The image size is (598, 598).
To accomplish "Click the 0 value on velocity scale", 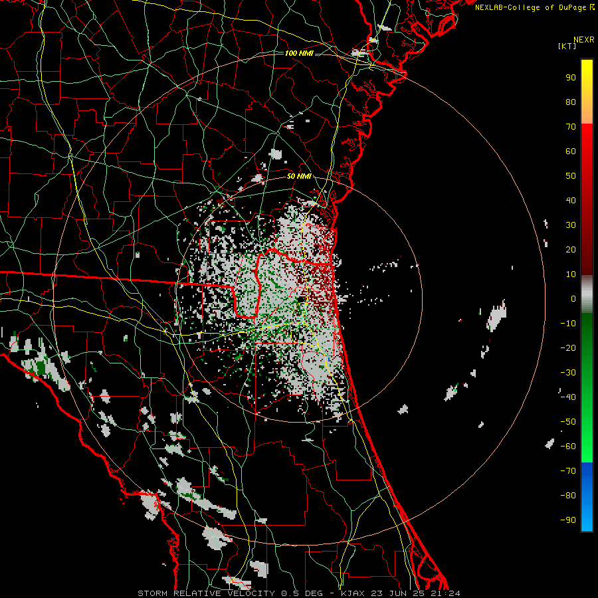I will tap(573, 299).
